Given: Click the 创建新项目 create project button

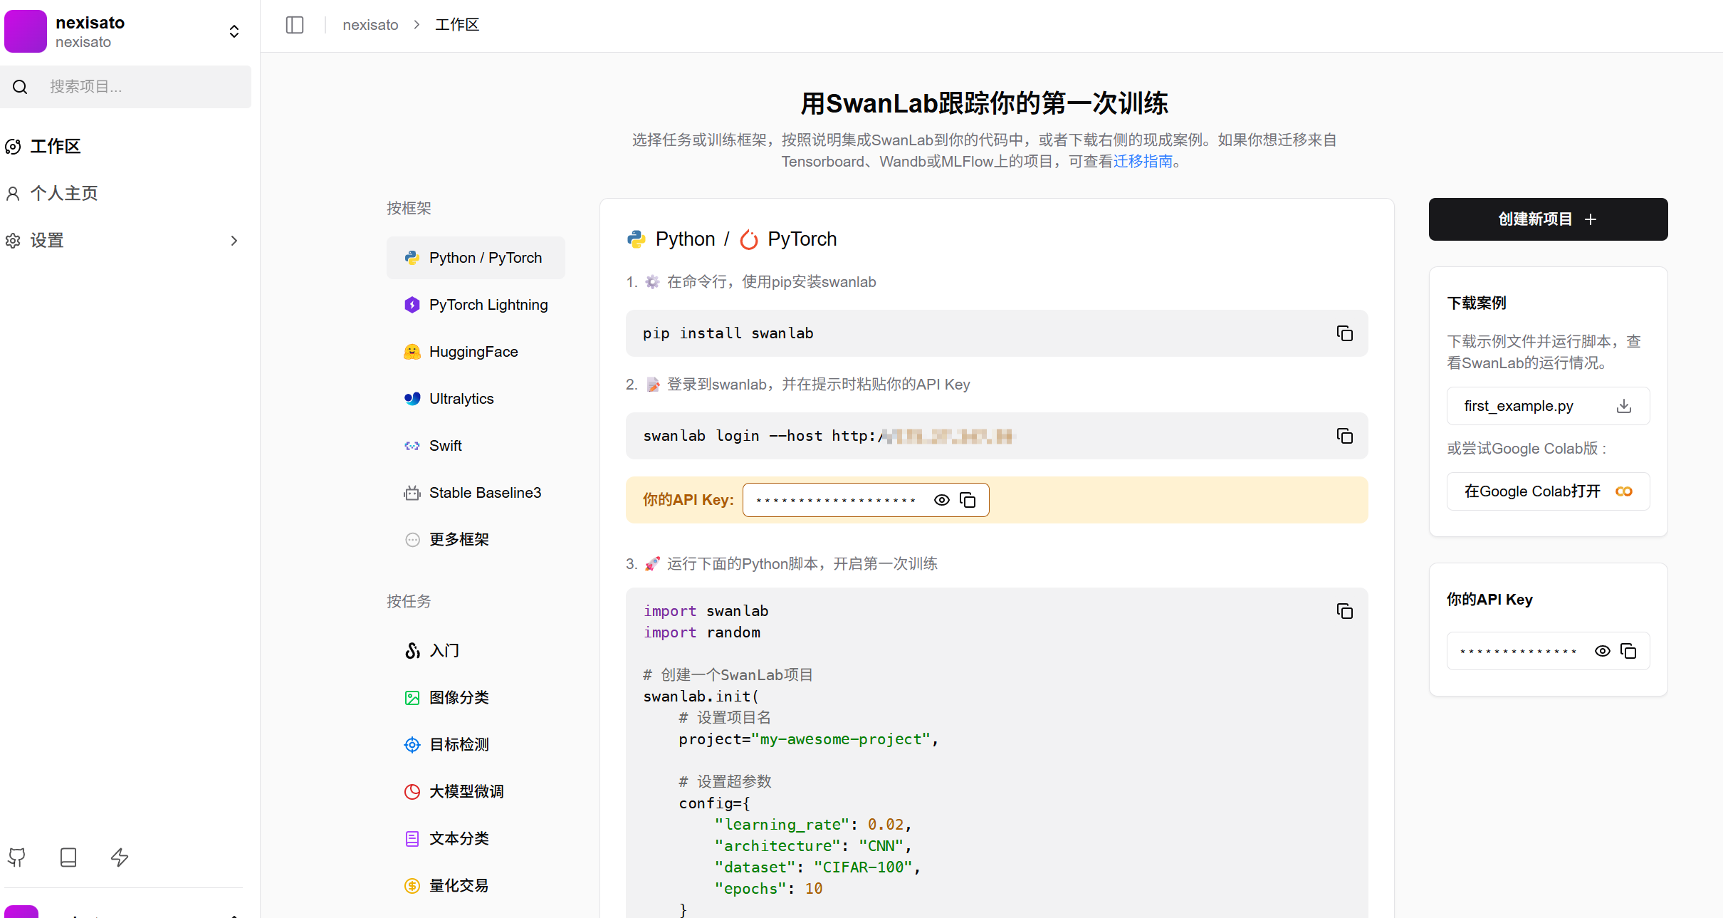Looking at the screenshot, I should (1548, 219).
